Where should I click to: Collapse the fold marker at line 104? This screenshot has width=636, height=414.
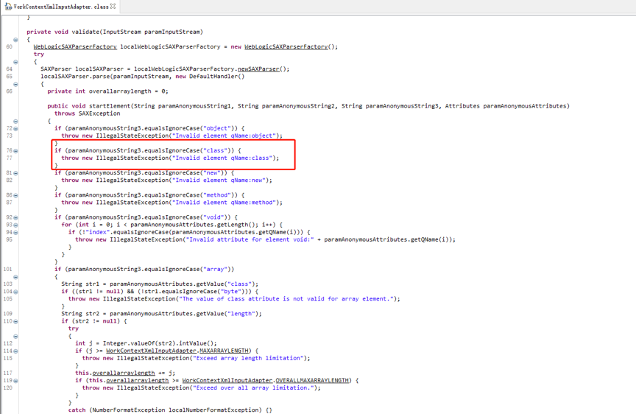click(15, 292)
